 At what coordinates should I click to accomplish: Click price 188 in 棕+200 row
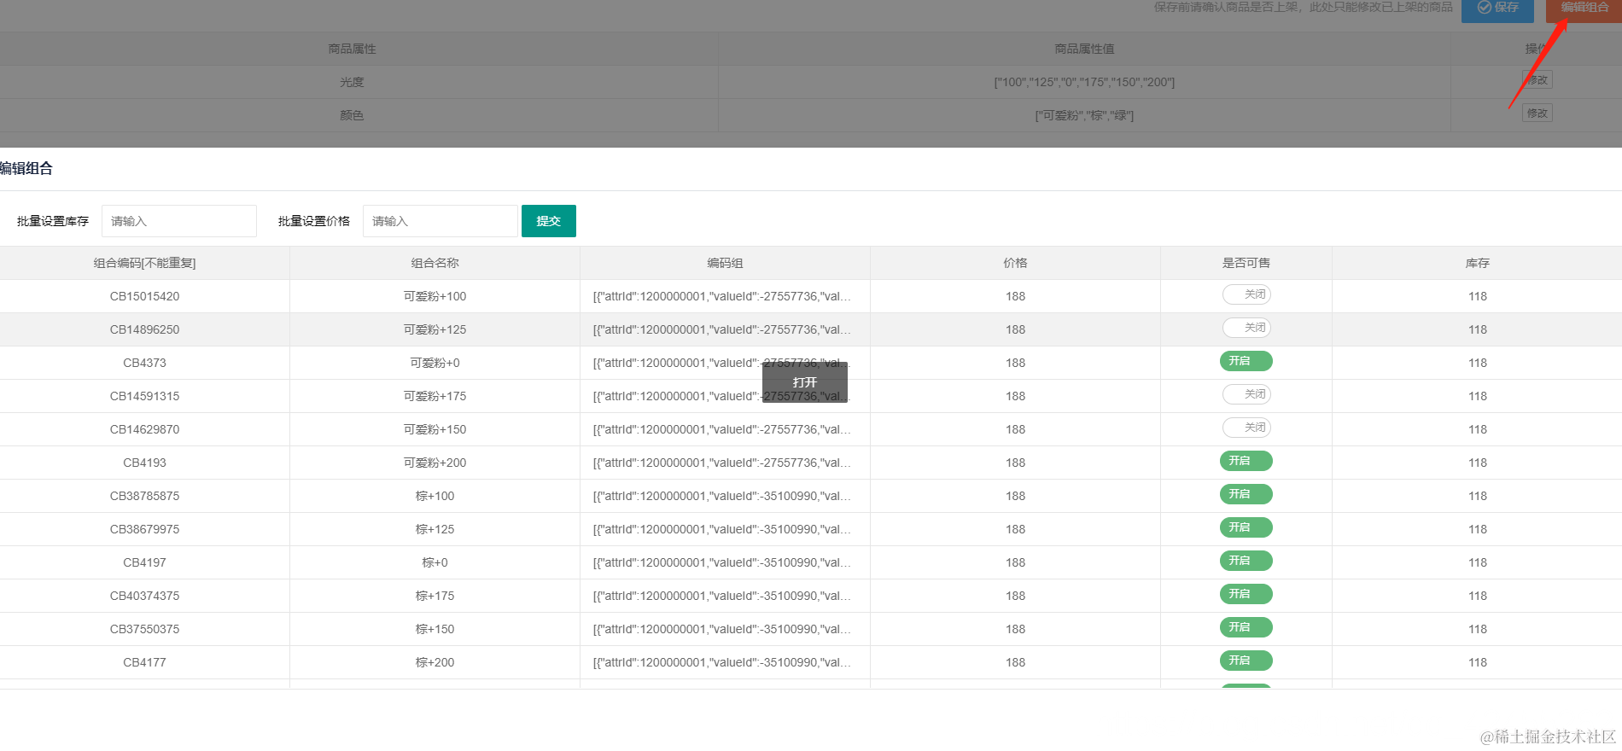tap(1016, 662)
